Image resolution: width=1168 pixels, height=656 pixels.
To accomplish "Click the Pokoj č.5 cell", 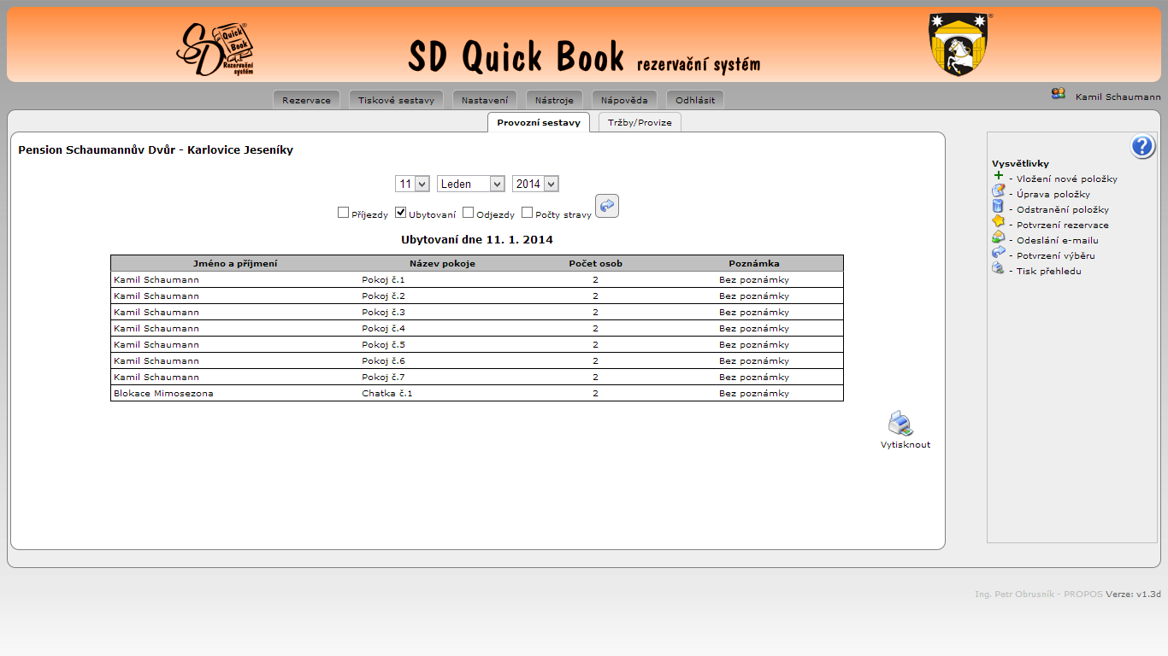I will (383, 344).
